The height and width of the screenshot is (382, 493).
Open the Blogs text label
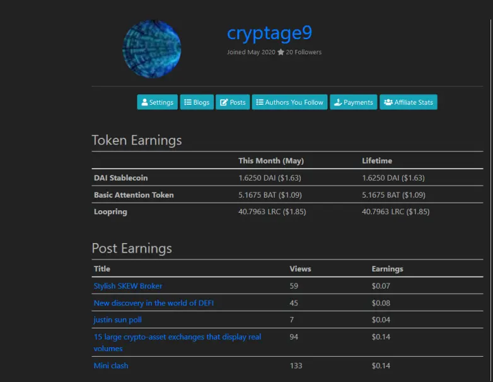[201, 102]
